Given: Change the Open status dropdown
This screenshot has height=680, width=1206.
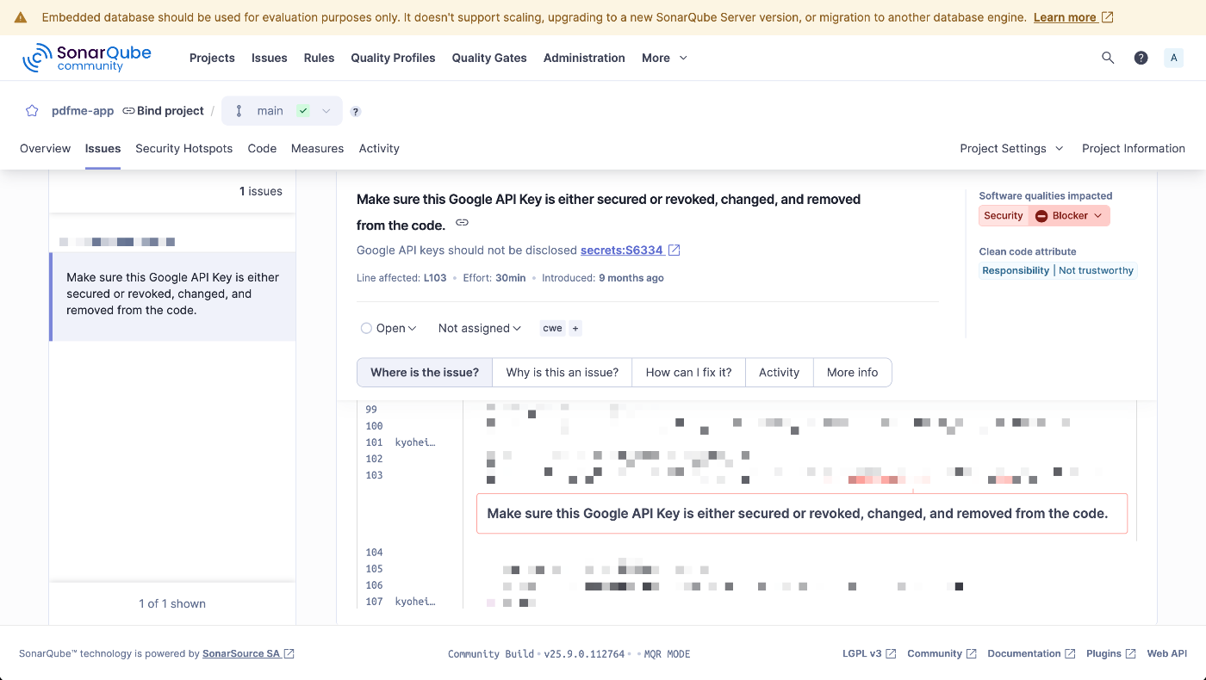Looking at the screenshot, I should click(x=389, y=328).
